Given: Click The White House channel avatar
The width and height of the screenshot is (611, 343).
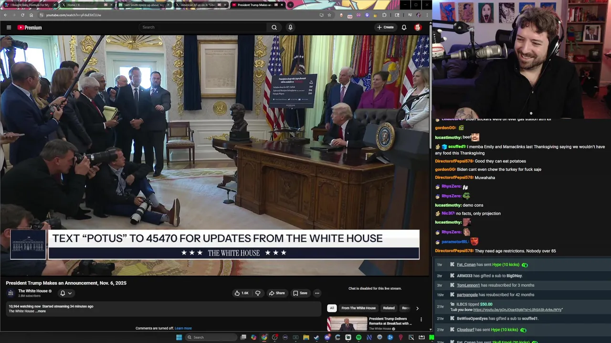Looking at the screenshot, I should [x=11, y=293].
